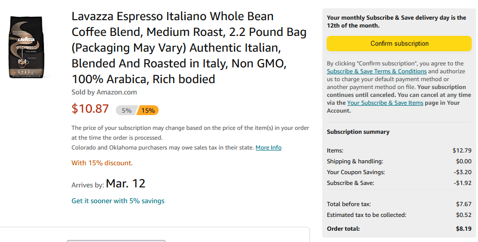Click the Estimated tax to be collected row
This screenshot has height=242, width=478.
pos(399,215)
